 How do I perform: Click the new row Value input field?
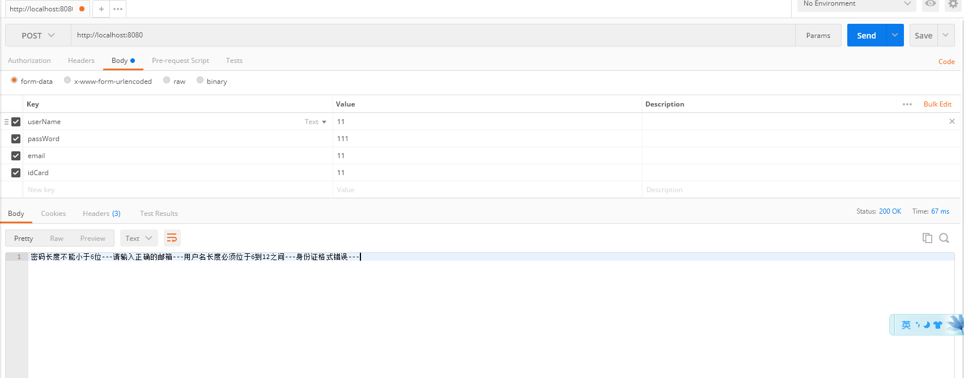pos(487,190)
